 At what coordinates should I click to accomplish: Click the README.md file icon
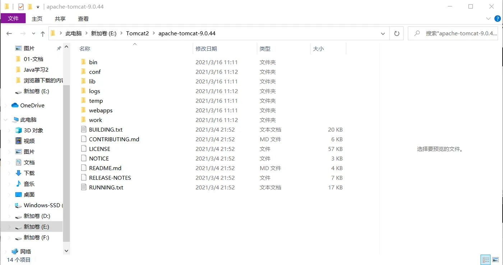(83, 168)
